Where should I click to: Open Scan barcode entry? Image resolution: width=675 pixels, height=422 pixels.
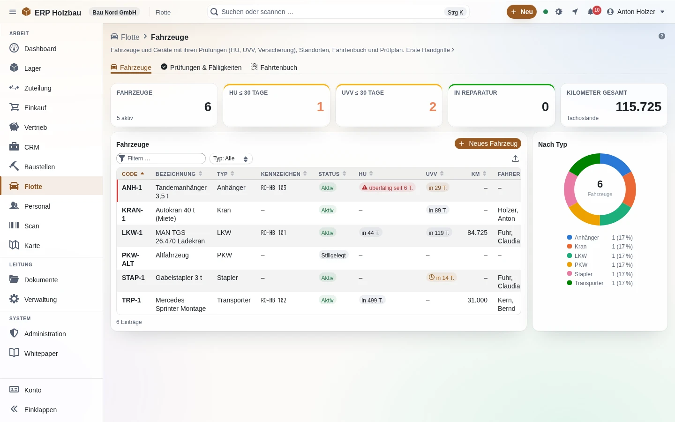click(52, 226)
